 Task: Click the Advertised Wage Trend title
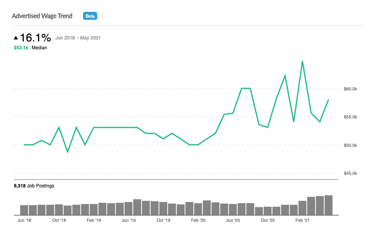pyautogui.click(x=42, y=16)
